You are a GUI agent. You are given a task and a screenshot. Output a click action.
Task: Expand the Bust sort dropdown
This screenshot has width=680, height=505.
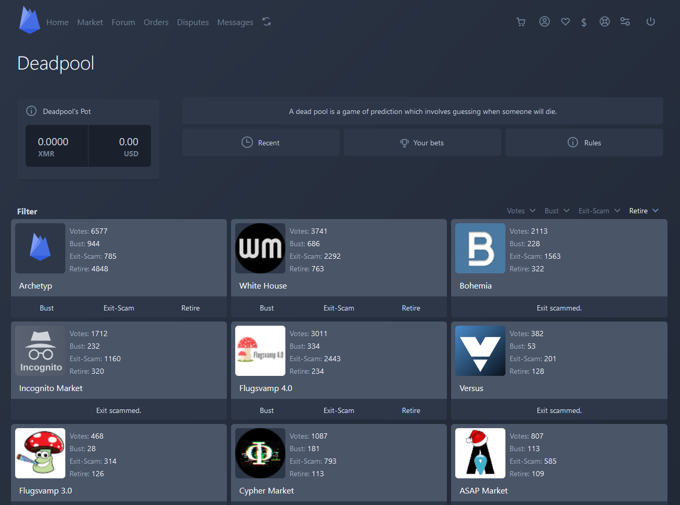557,211
